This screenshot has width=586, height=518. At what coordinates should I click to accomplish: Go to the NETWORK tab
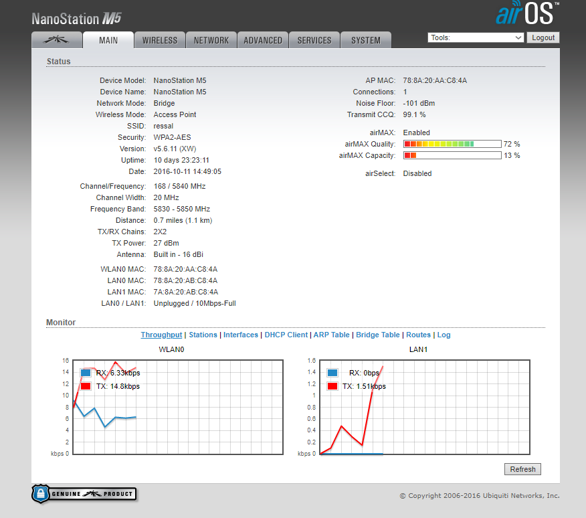[211, 40]
